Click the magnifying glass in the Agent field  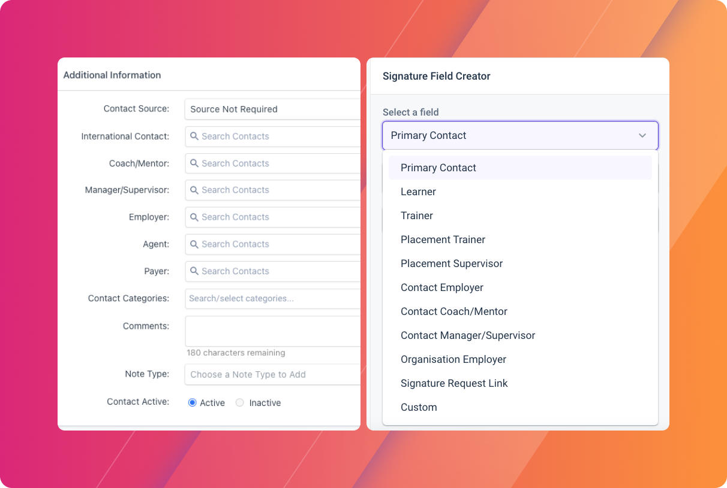[194, 244]
